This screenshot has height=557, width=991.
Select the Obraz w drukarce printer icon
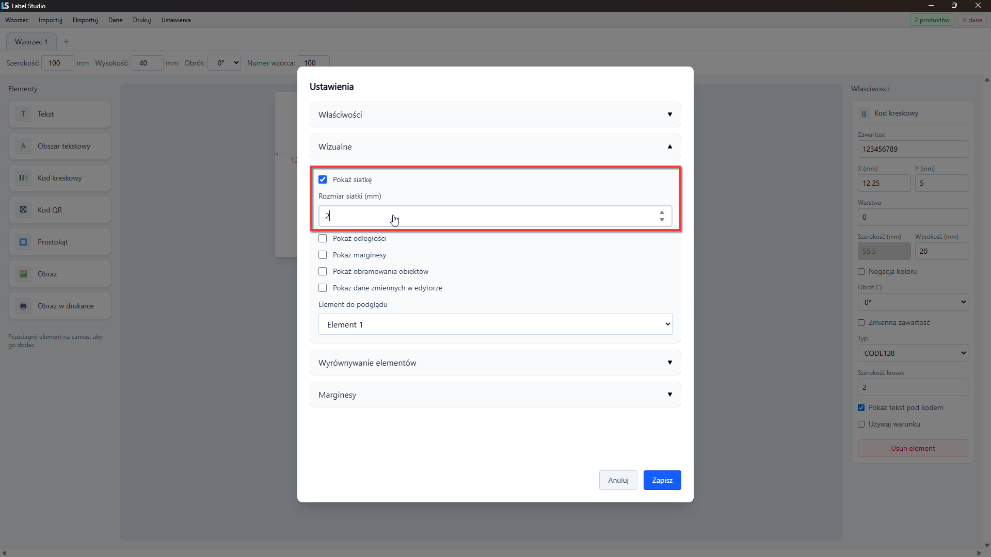[x=23, y=306]
